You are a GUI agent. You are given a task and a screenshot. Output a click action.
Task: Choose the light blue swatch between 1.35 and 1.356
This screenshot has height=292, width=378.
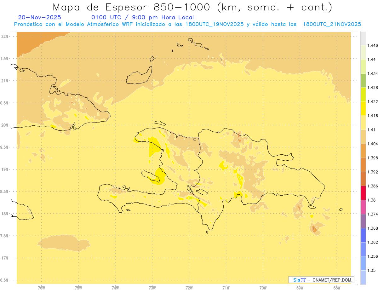(363, 263)
